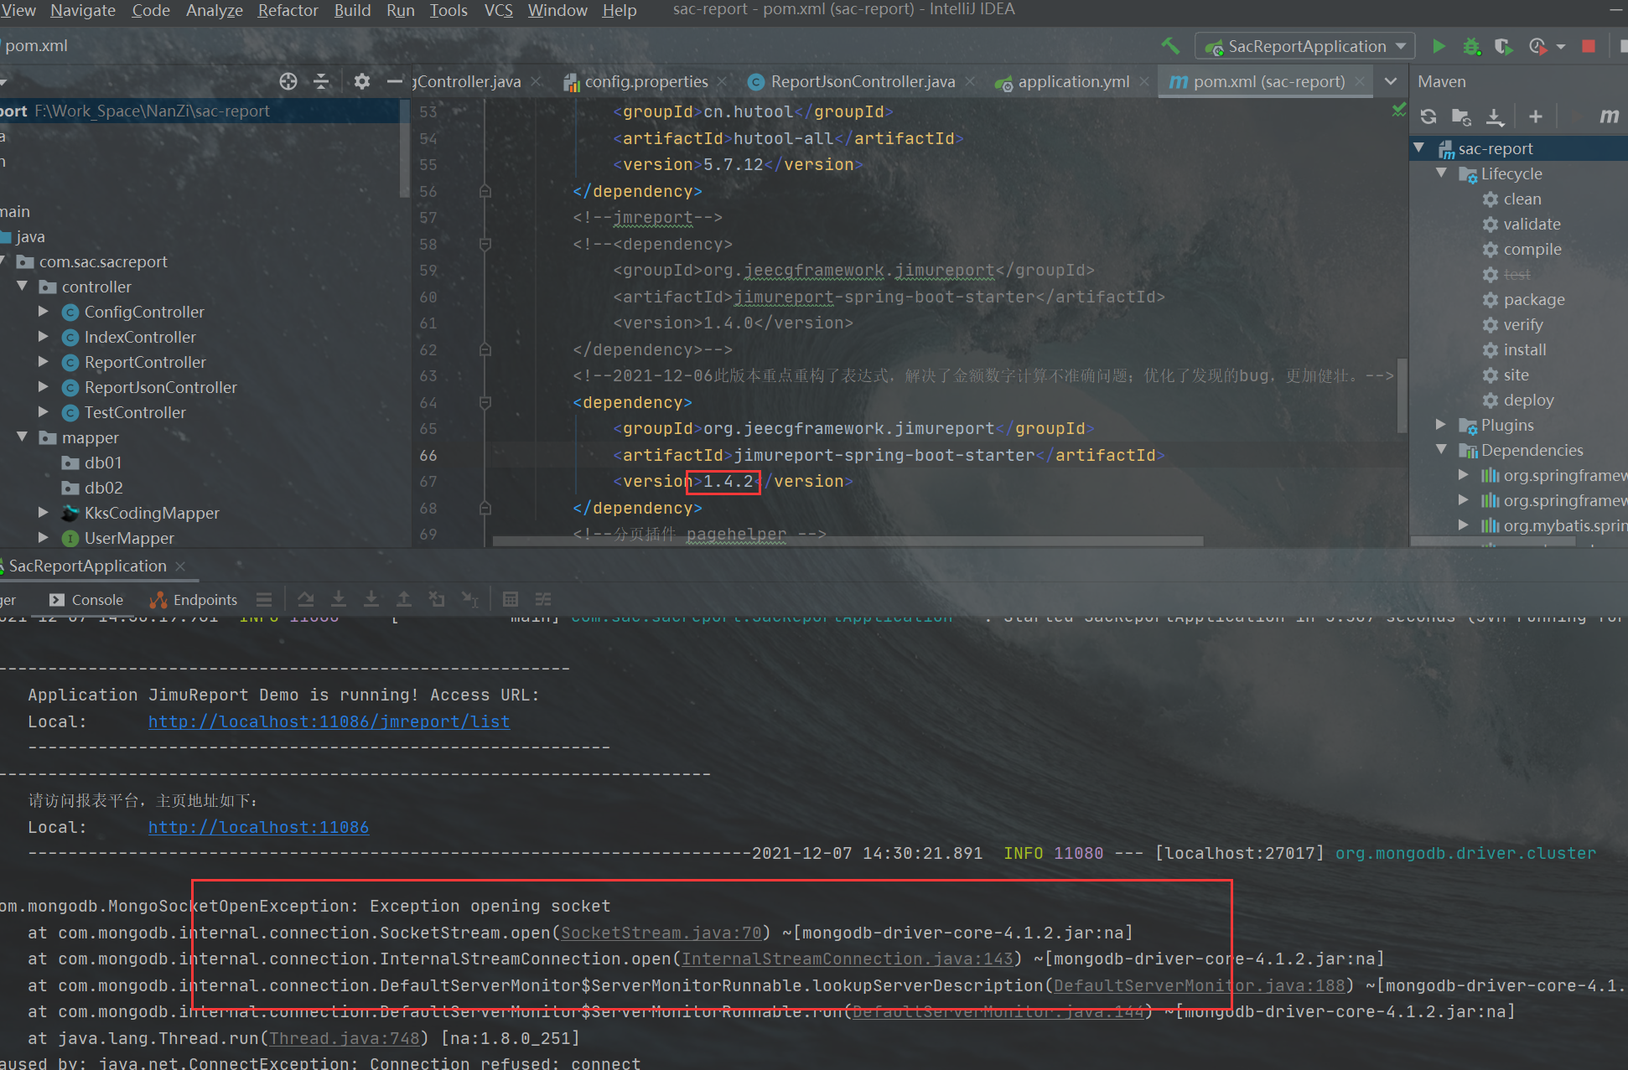This screenshot has height=1070, width=1628.
Task: Click the step-into style console toolbar icon
Action: click(371, 599)
